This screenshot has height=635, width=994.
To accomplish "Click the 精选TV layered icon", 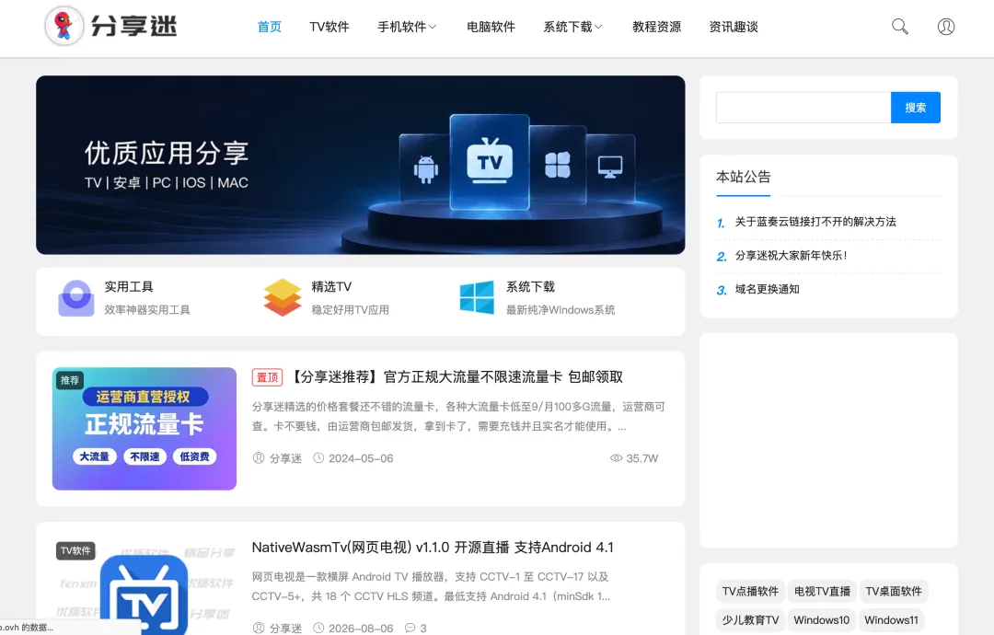I will 283,297.
